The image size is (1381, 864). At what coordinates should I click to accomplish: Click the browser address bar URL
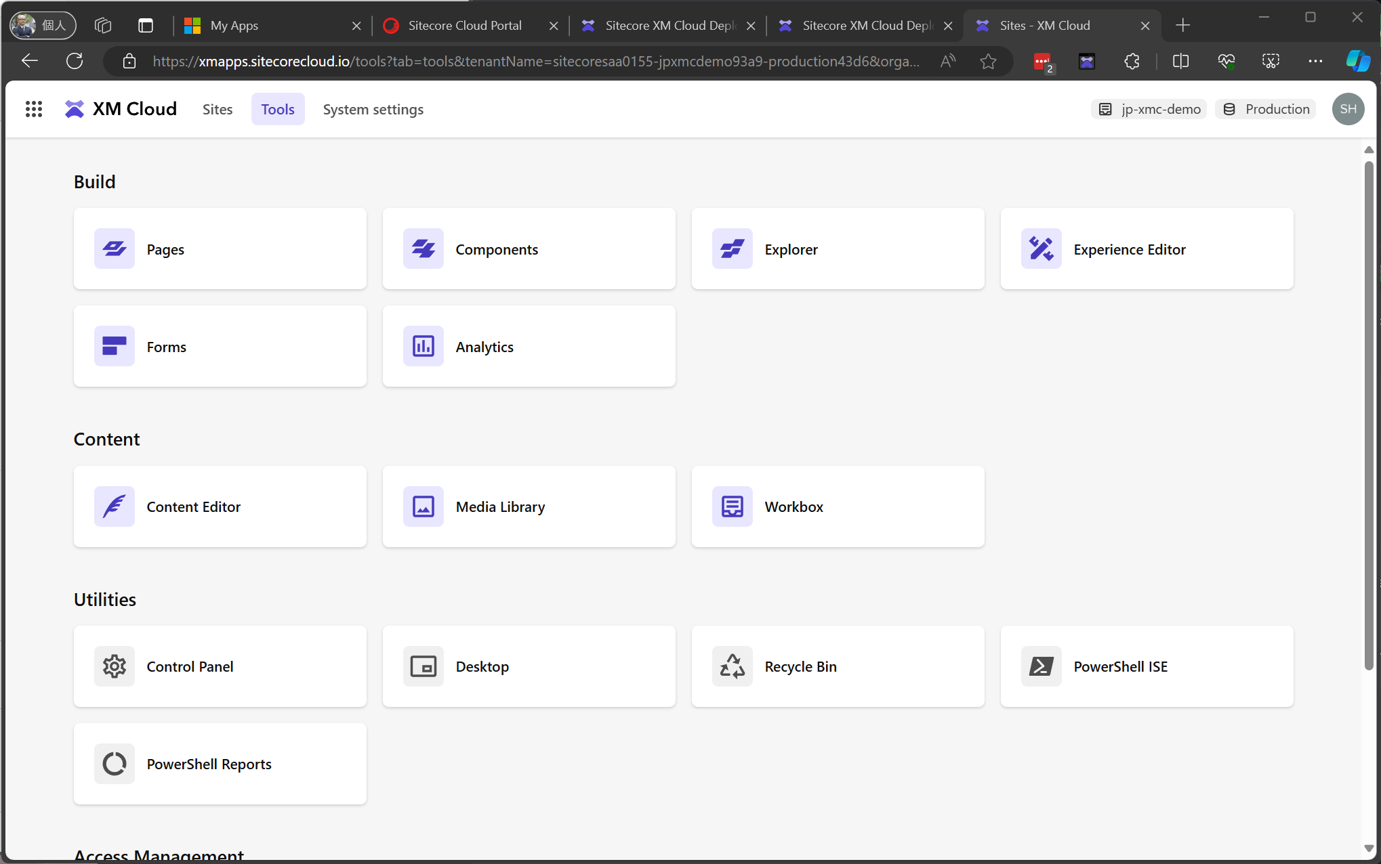(x=536, y=61)
